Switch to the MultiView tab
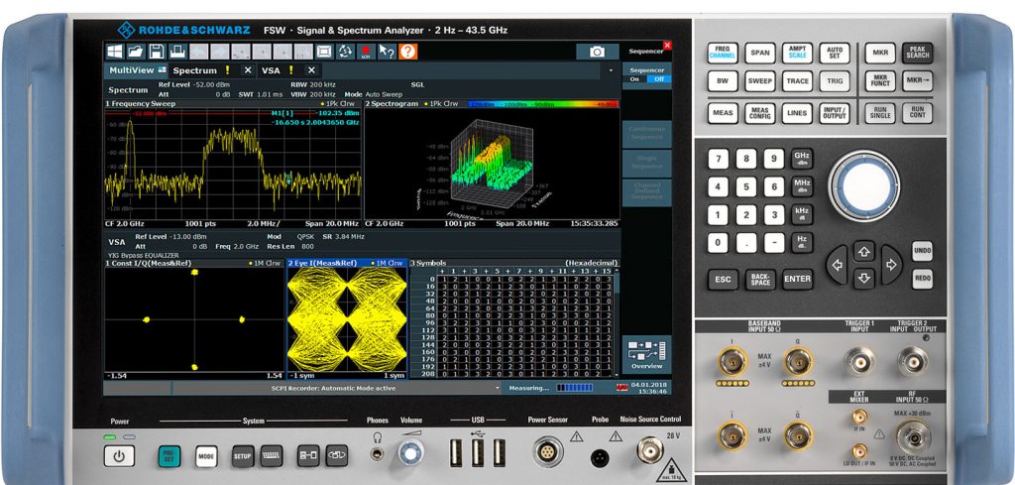This screenshot has height=485, width=1015. tap(137, 70)
